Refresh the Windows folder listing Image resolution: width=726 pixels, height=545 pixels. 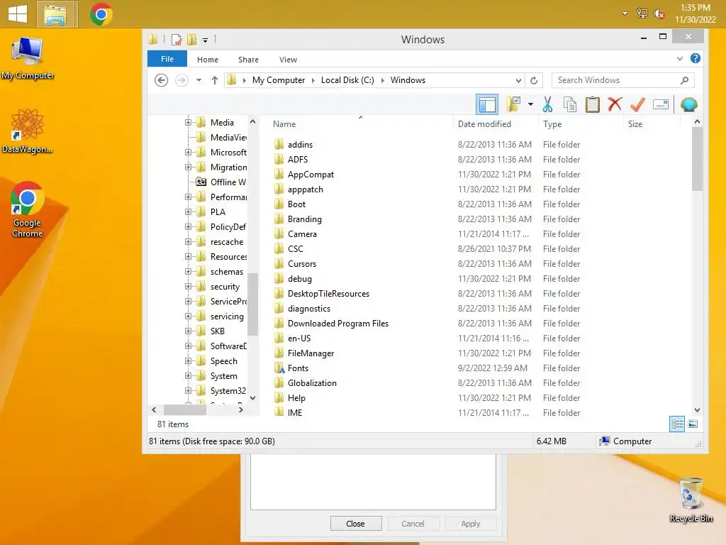click(534, 80)
